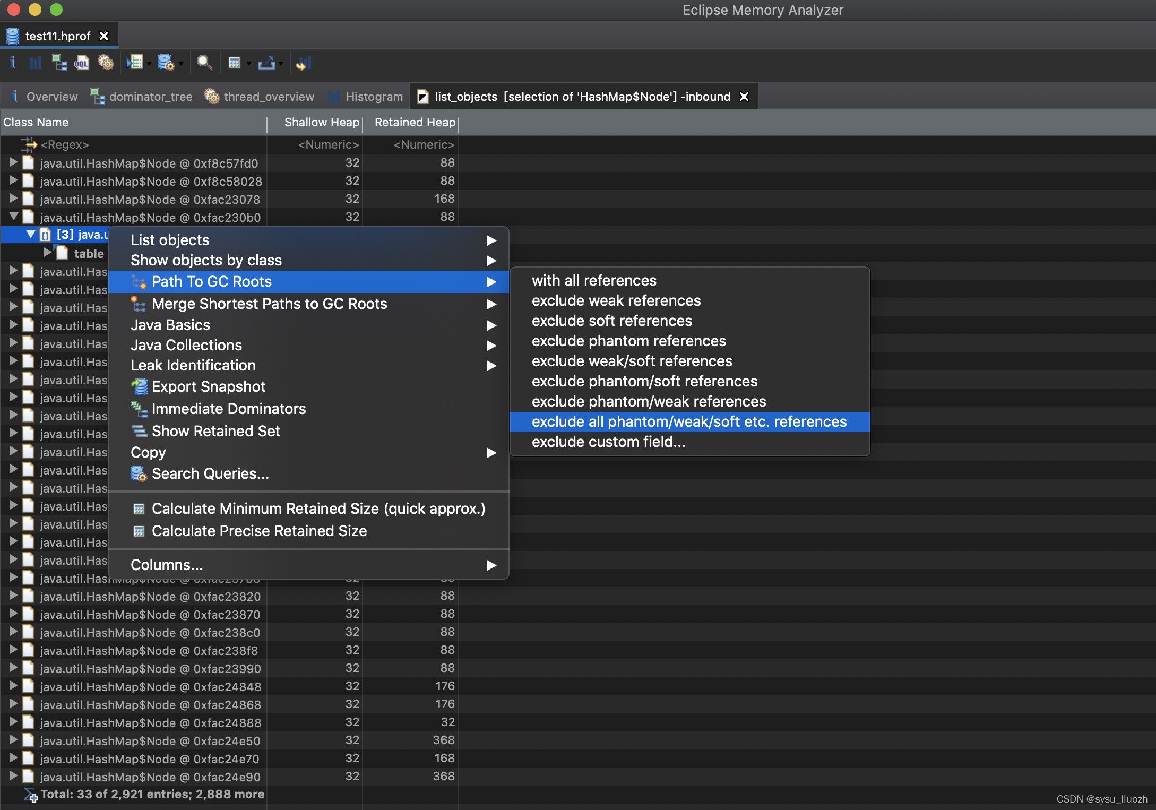Open the query browser database icon
This screenshot has height=810, width=1156.
click(166, 63)
